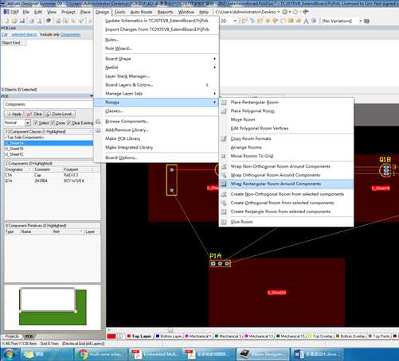Click the Create Orthogonal Room icon
The height and width of the screenshot is (361, 399).
click(224, 203)
